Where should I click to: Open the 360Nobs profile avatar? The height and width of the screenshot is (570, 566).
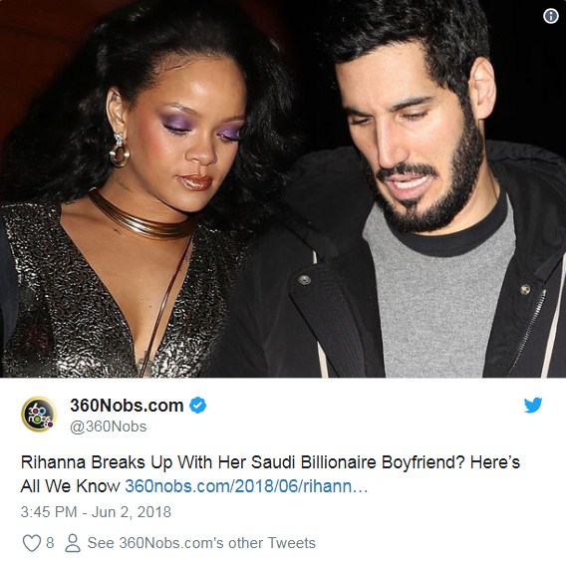[39, 415]
